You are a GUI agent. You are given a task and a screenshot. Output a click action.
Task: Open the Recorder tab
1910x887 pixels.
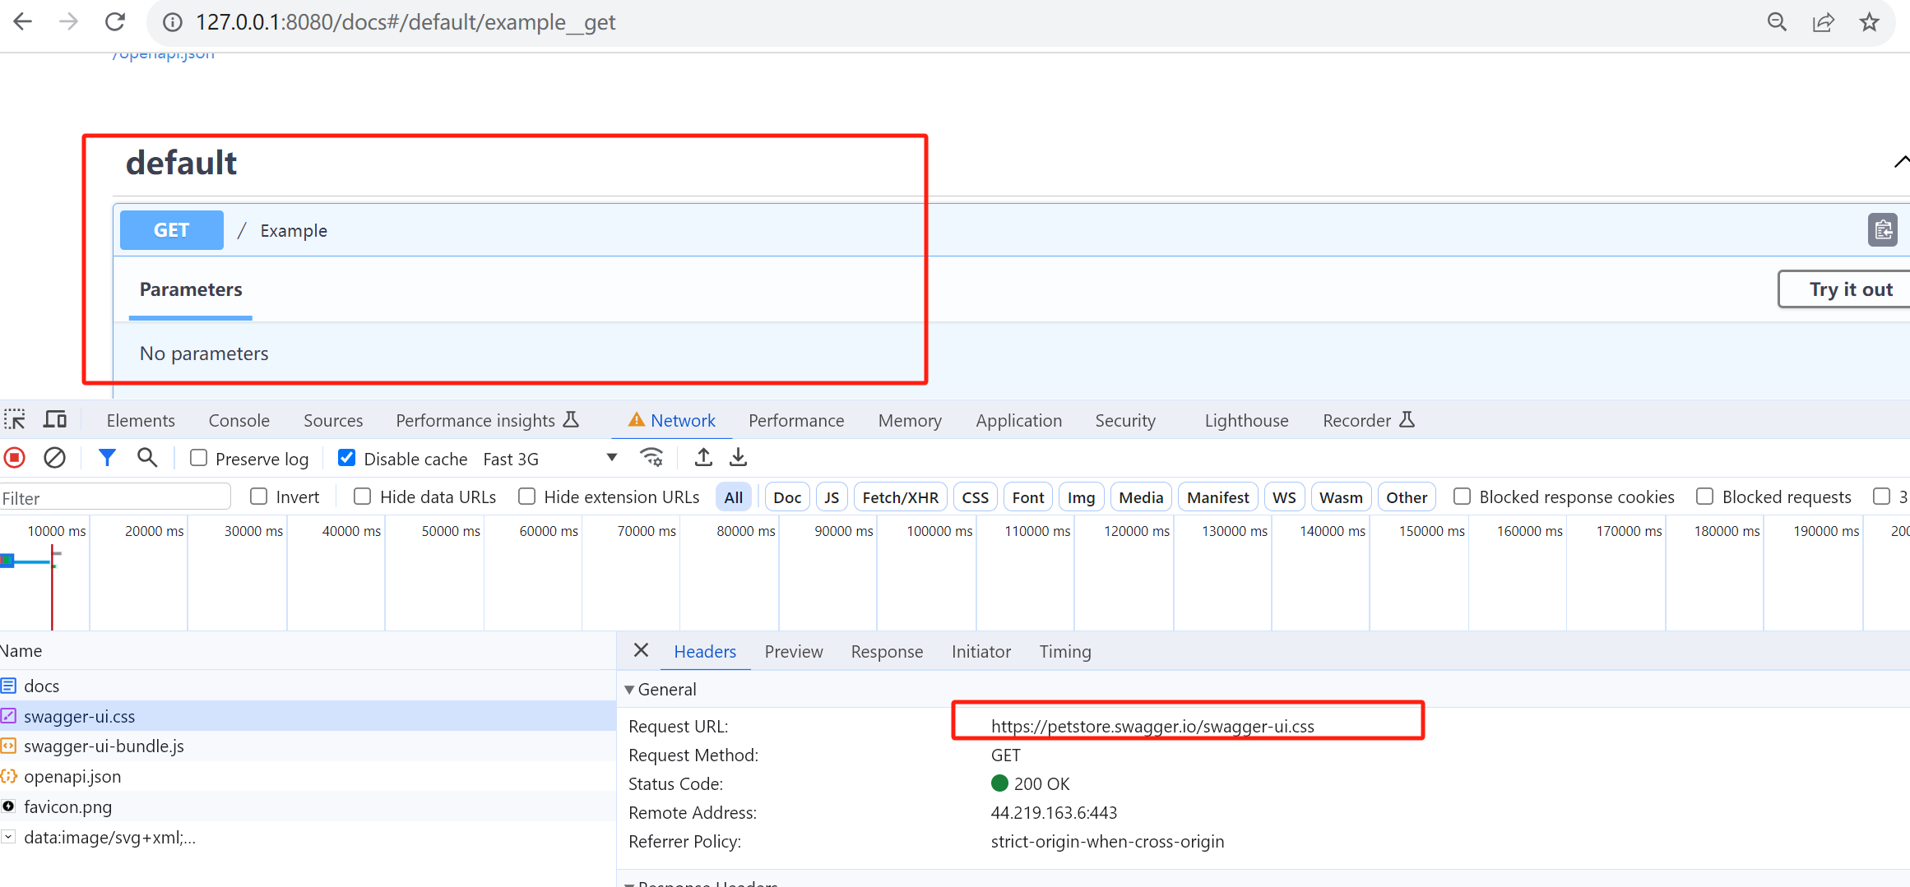point(1369,420)
